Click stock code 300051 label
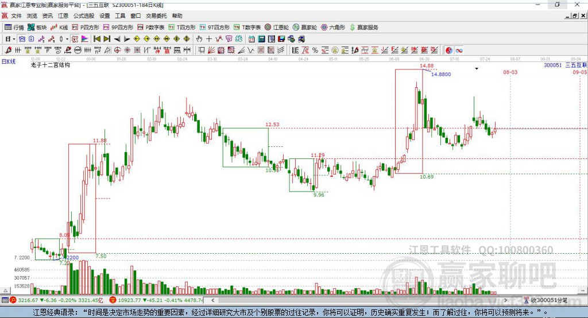This screenshot has width=588, height=318. click(x=553, y=65)
